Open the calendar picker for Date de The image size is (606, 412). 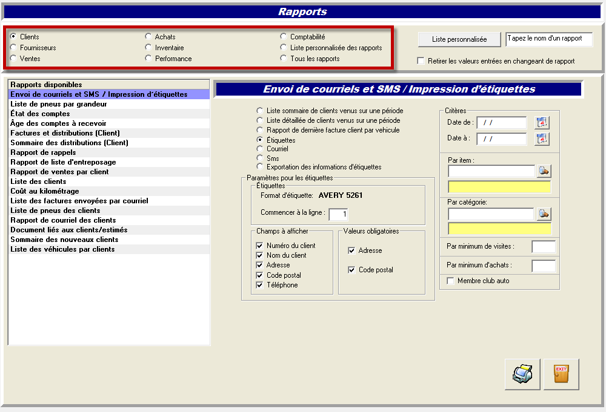point(542,123)
